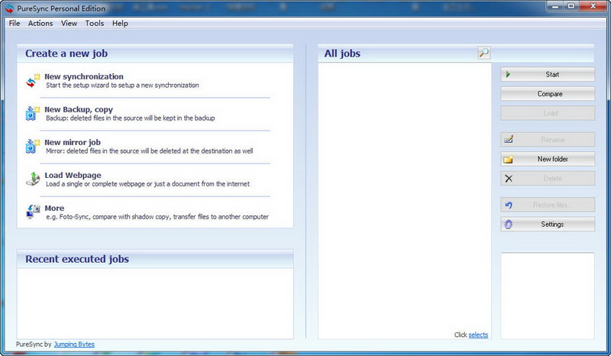This screenshot has width=611, height=356.
Task: Open the Actions menu
Action: pyautogui.click(x=40, y=24)
